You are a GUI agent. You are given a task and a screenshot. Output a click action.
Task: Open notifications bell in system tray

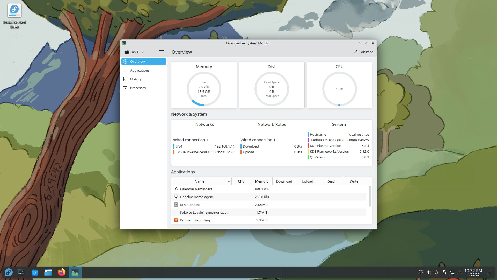click(x=421, y=272)
